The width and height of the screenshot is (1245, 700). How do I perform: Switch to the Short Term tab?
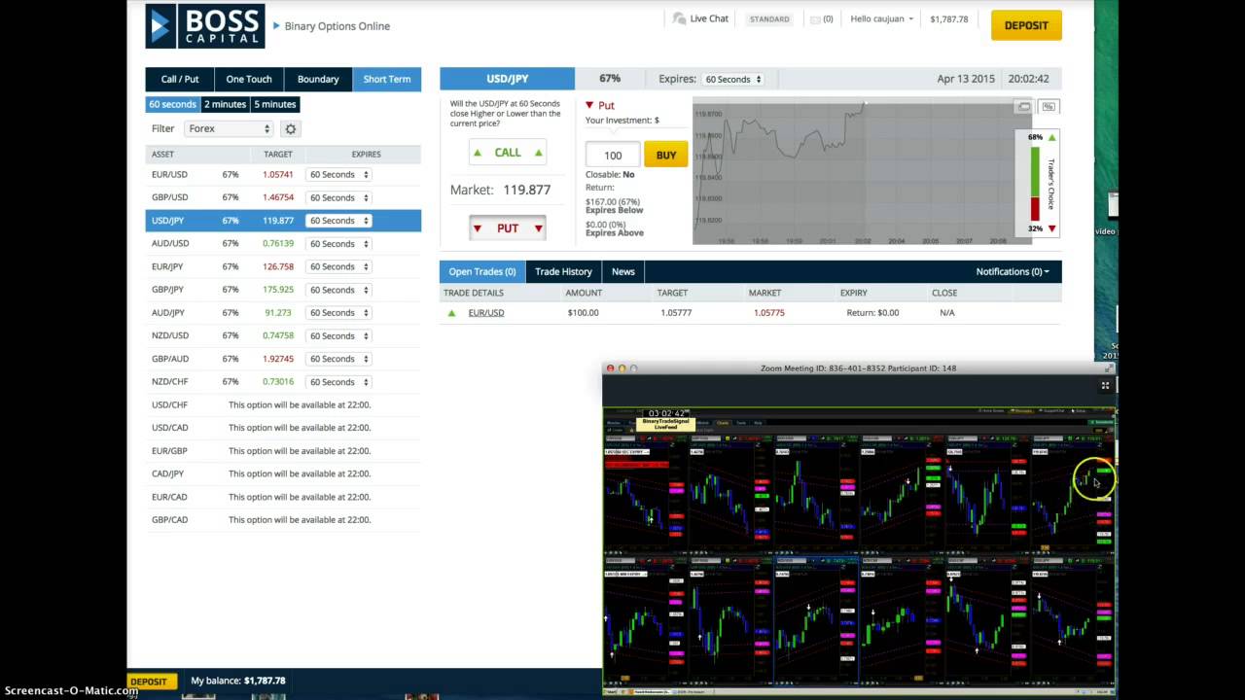[387, 79]
